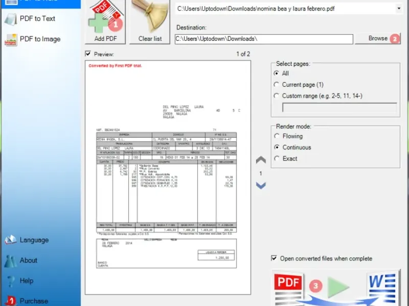Viewport: 409px width, 306px height.
Task: Go to previous preview page with up arrow
Action: [x=261, y=160]
